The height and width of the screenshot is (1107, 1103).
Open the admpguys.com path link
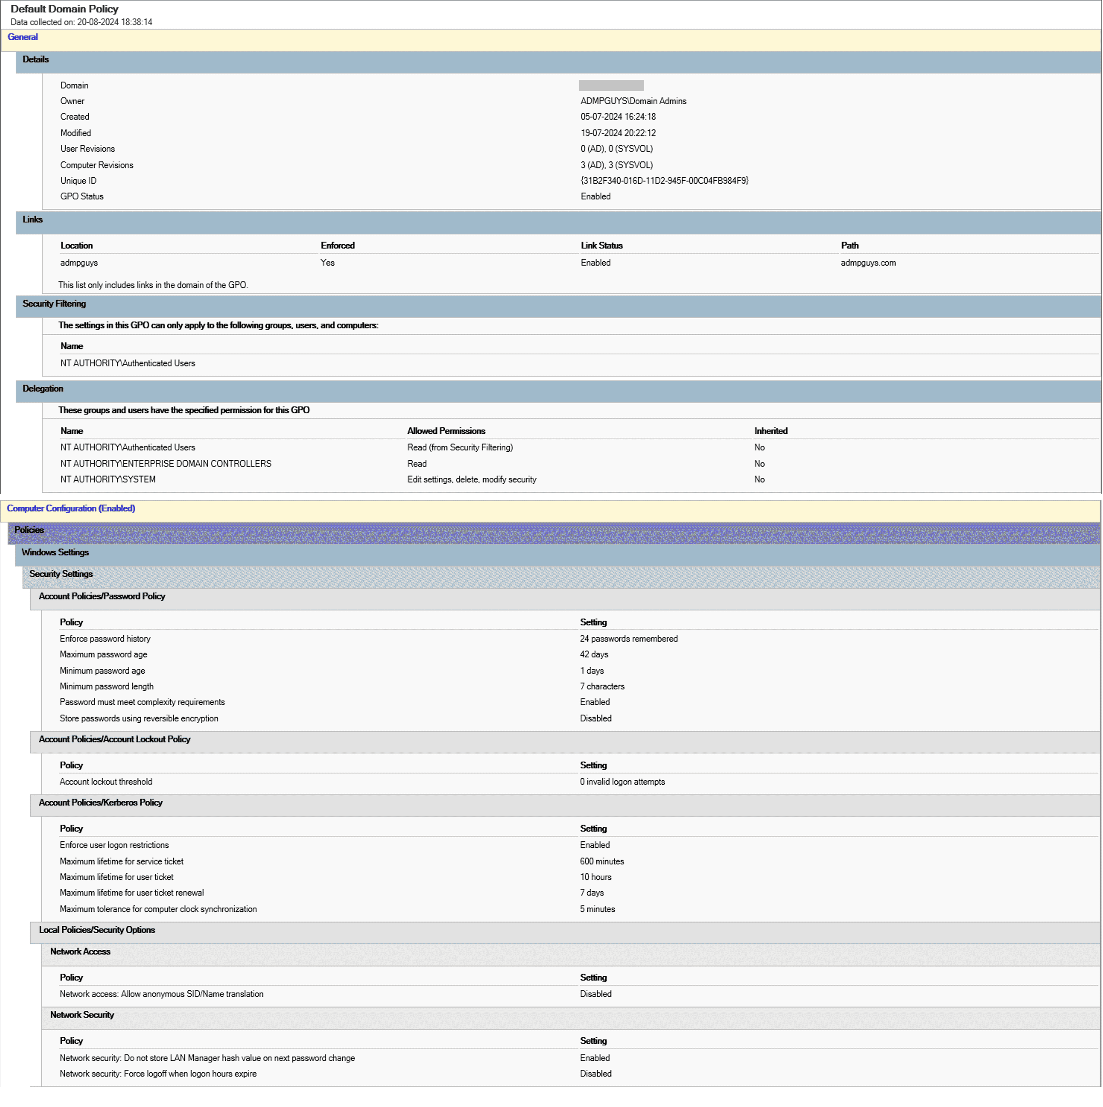pos(868,262)
